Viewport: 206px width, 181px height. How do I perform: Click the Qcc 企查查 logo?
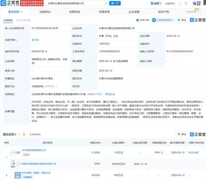point(10,3)
